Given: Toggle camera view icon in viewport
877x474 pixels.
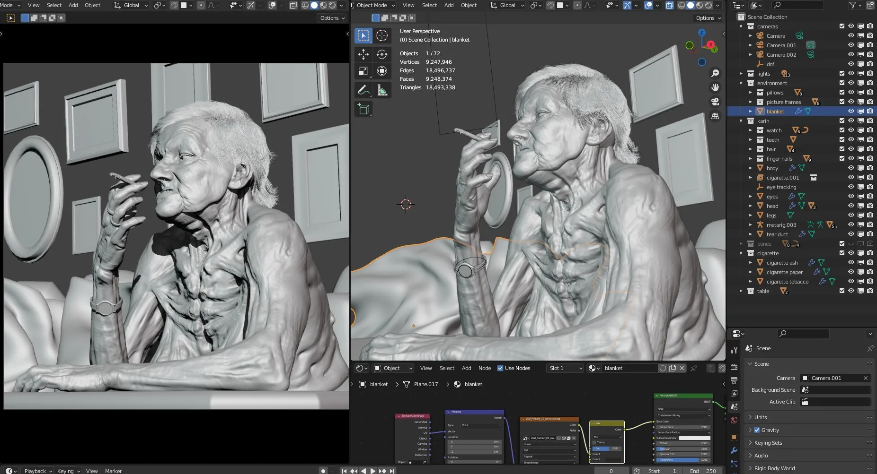Looking at the screenshot, I should (x=715, y=102).
